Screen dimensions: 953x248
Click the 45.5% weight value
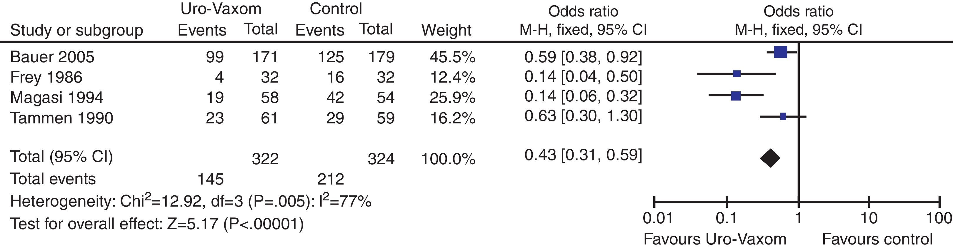pos(452,57)
